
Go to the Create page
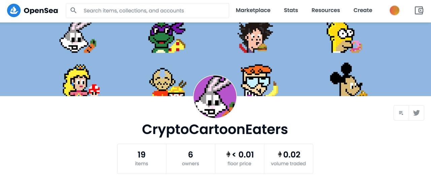tap(363, 10)
